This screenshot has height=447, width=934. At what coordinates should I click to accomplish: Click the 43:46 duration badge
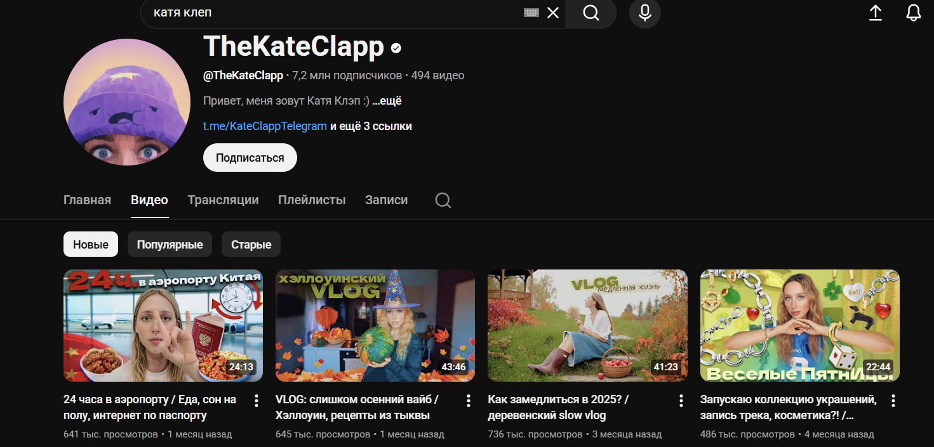point(453,366)
